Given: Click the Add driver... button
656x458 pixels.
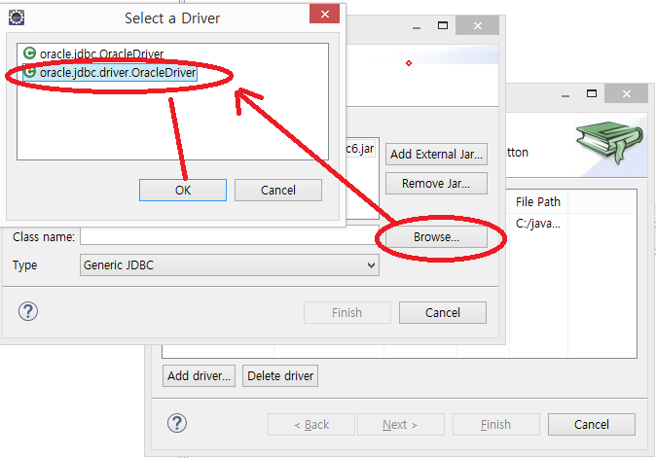Looking at the screenshot, I should tap(199, 375).
